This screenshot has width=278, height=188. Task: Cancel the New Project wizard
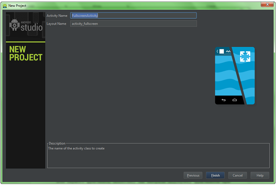[238, 175]
